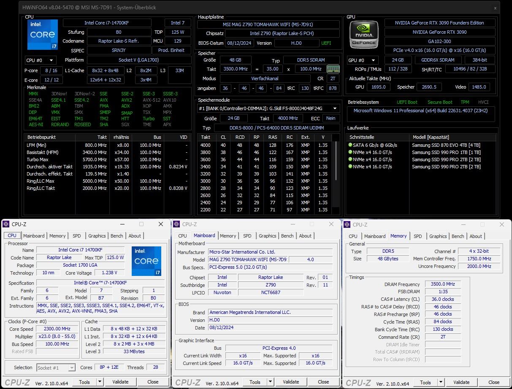Expand the memory module list G.Skill F5-8000J4048F24G

pos(335,108)
